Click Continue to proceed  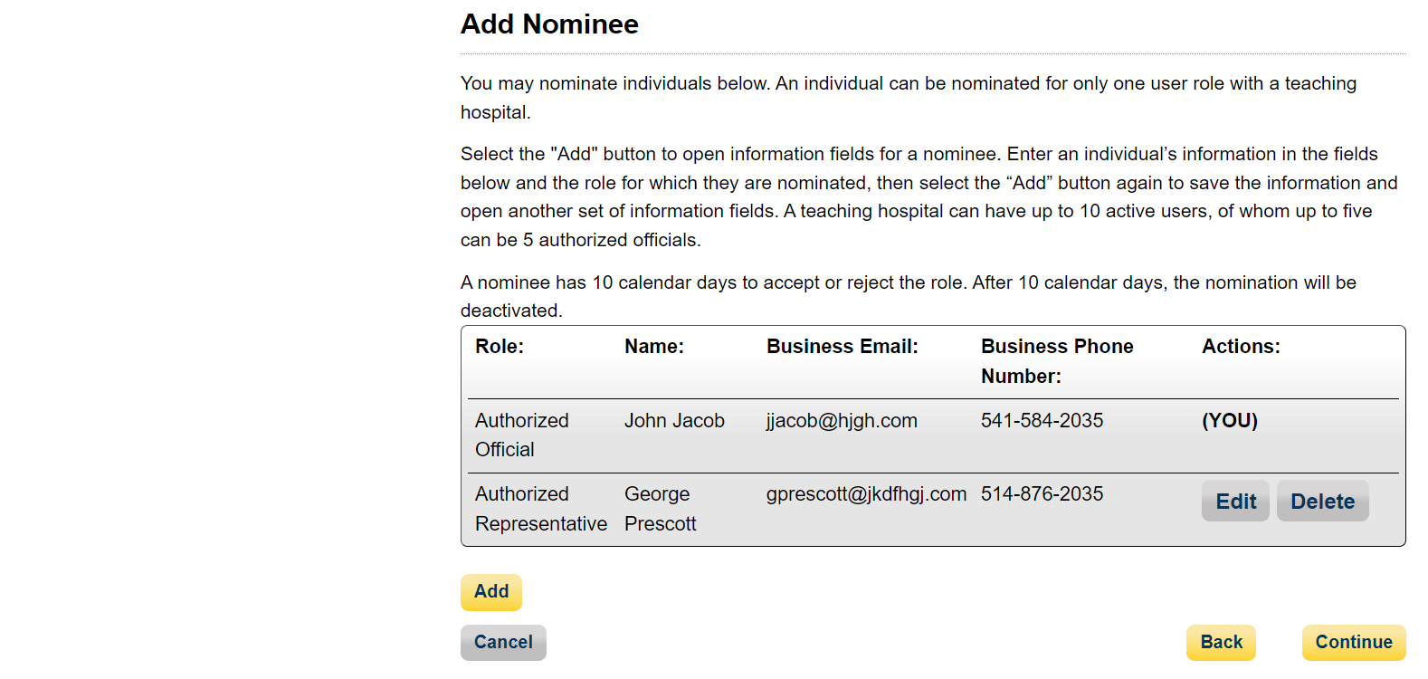(1353, 642)
